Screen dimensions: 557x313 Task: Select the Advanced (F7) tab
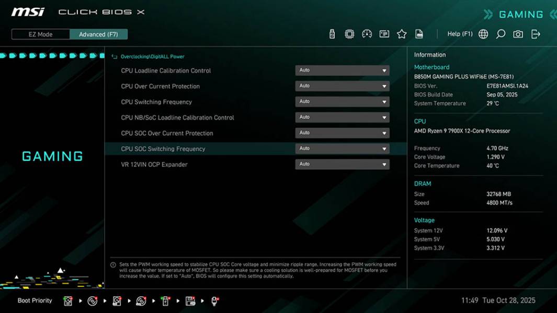[99, 34]
